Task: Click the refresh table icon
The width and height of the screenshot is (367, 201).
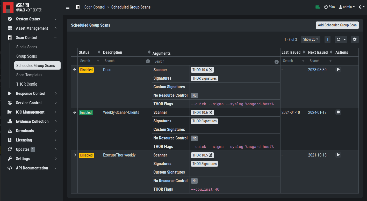Action: point(339,39)
